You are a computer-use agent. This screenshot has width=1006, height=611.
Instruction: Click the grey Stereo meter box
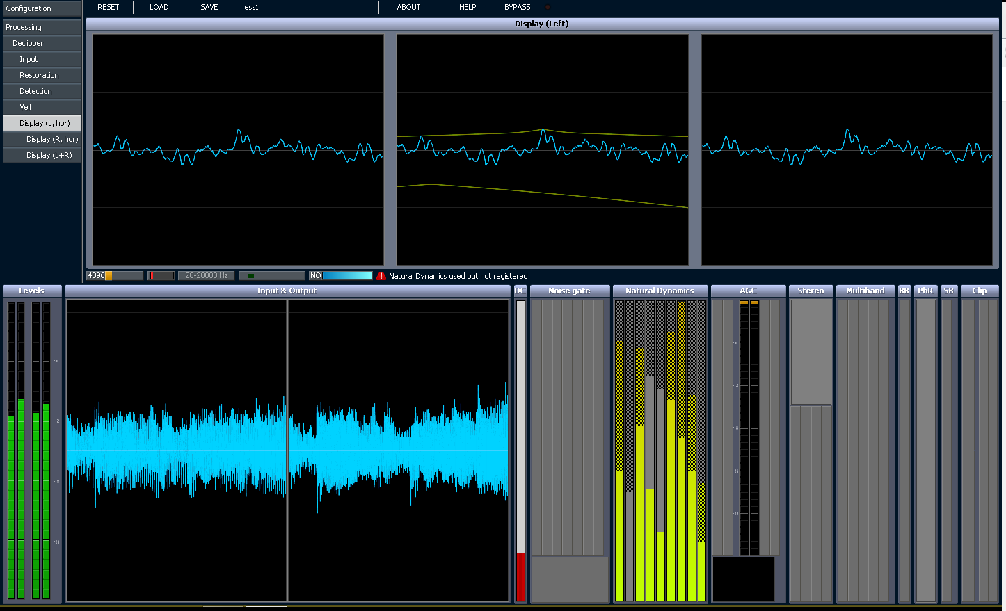pyautogui.click(x=811, y=352)
